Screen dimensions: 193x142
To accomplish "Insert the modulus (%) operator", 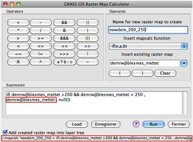I will pyautogui.click(x=18, y=62).
